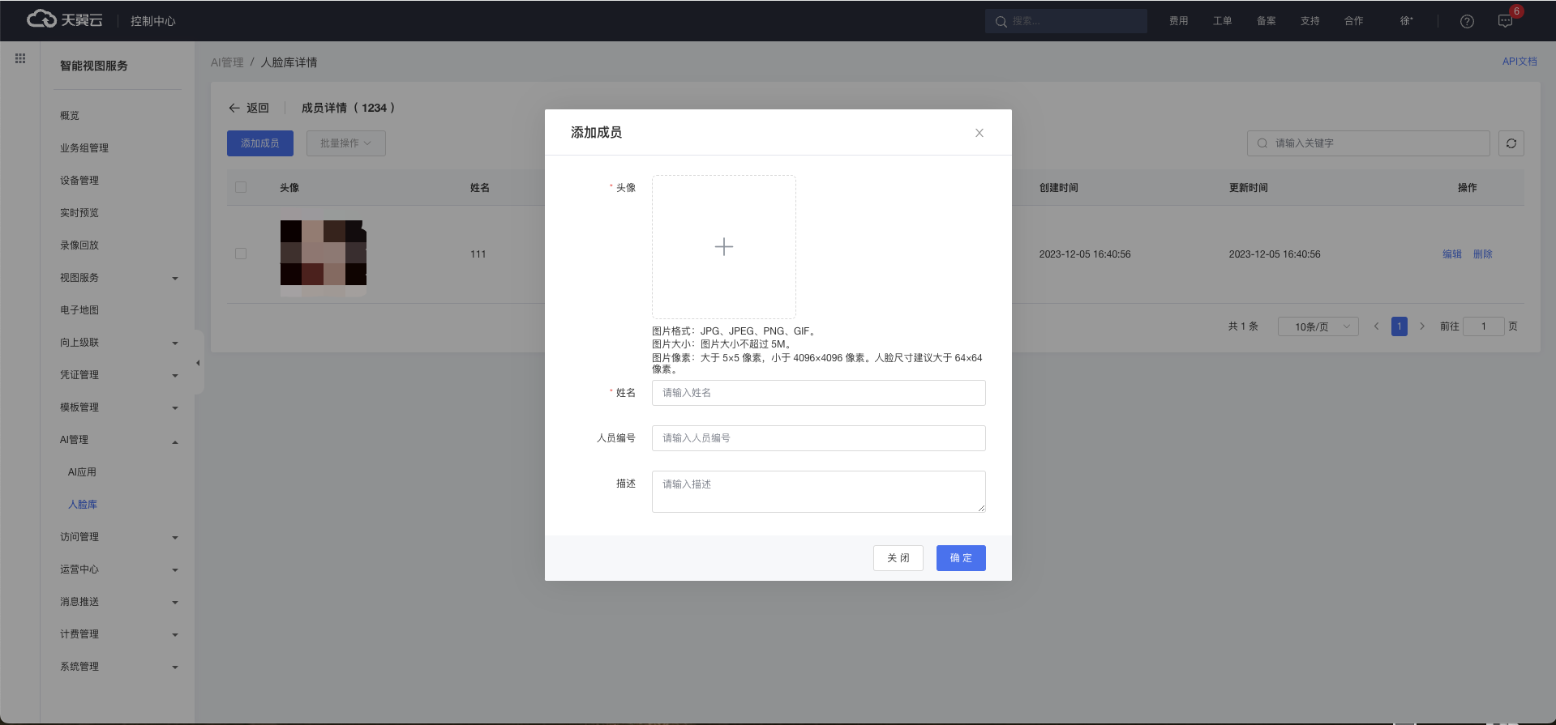Expand the 视图服务 sidebar menu
Viewport: 1556px width, 725px height.
[x=118, y=278]
